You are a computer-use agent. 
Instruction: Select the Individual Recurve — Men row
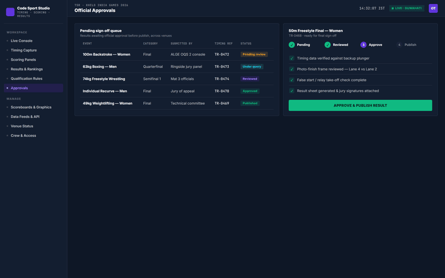tap(177, 91)
